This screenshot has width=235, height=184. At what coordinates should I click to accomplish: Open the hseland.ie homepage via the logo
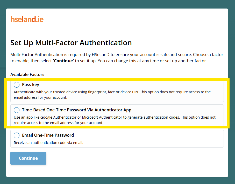point(27,19)
